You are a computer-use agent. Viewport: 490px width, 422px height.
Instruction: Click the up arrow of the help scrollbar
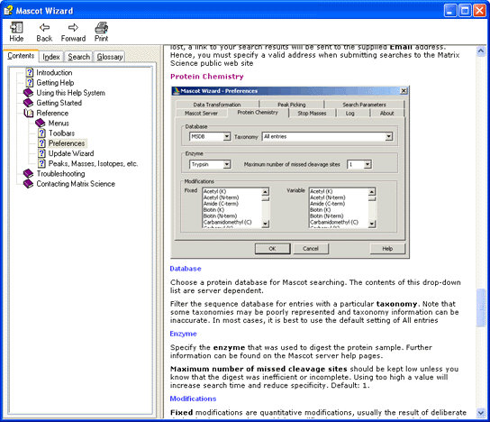[481, 51]
